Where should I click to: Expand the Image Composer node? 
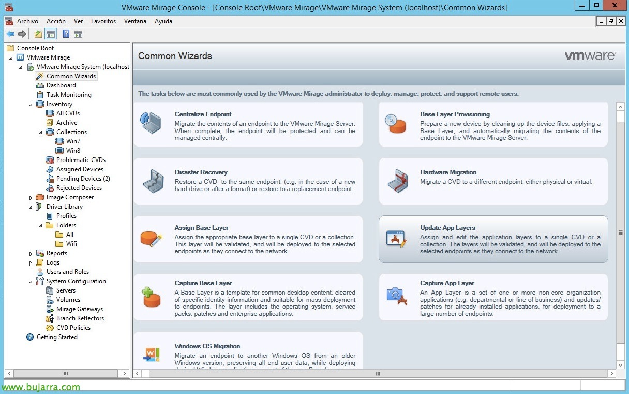click(x=31, y=197)
